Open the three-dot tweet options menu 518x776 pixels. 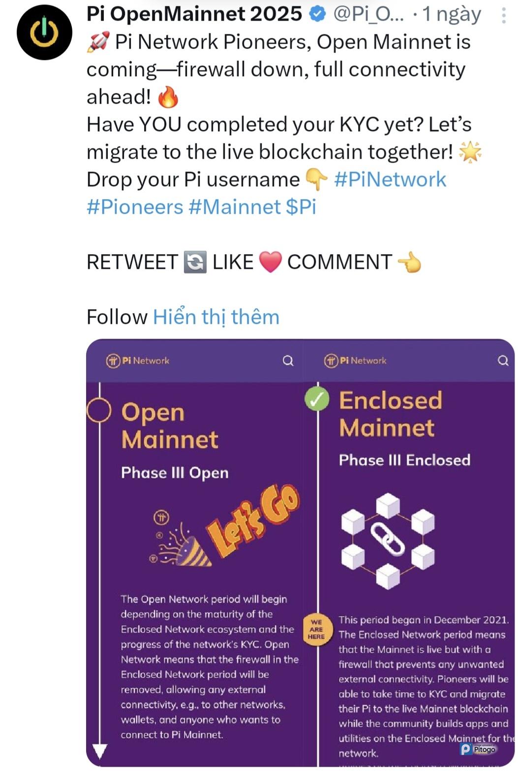[503, 16]
